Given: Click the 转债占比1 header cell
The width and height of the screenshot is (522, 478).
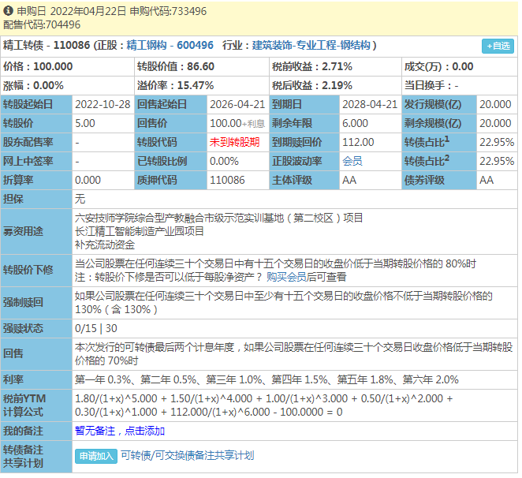Looking at the screenshot, I should (439, 142).
